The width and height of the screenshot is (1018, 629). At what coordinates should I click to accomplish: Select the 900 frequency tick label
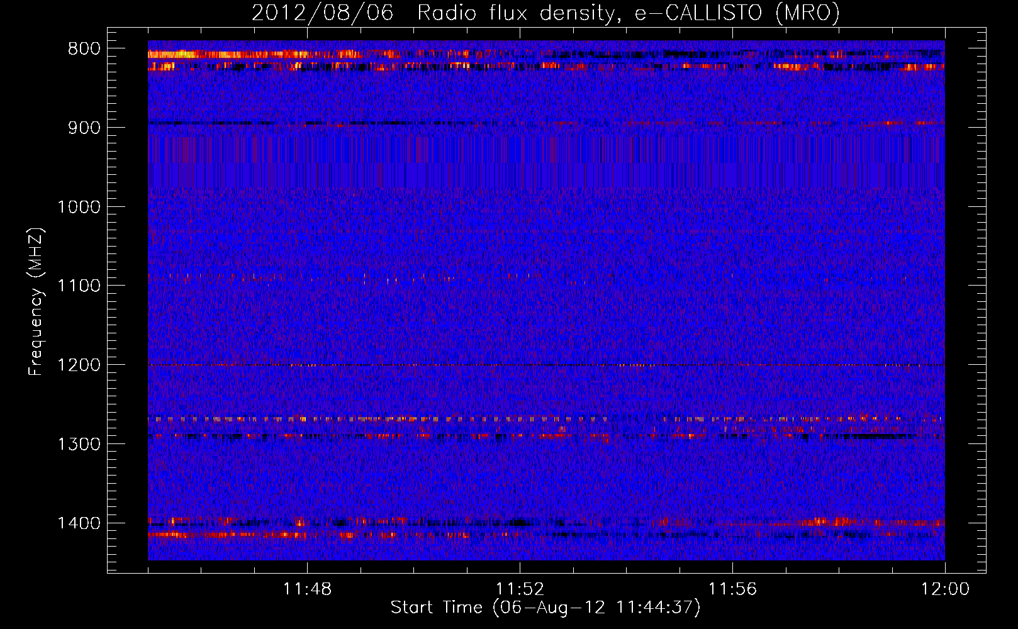click(x=84, y=128)
